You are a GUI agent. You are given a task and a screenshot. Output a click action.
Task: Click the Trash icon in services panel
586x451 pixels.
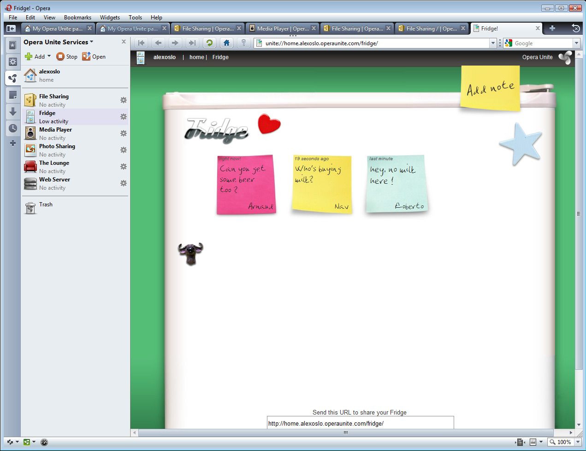(x=30, y=208)
